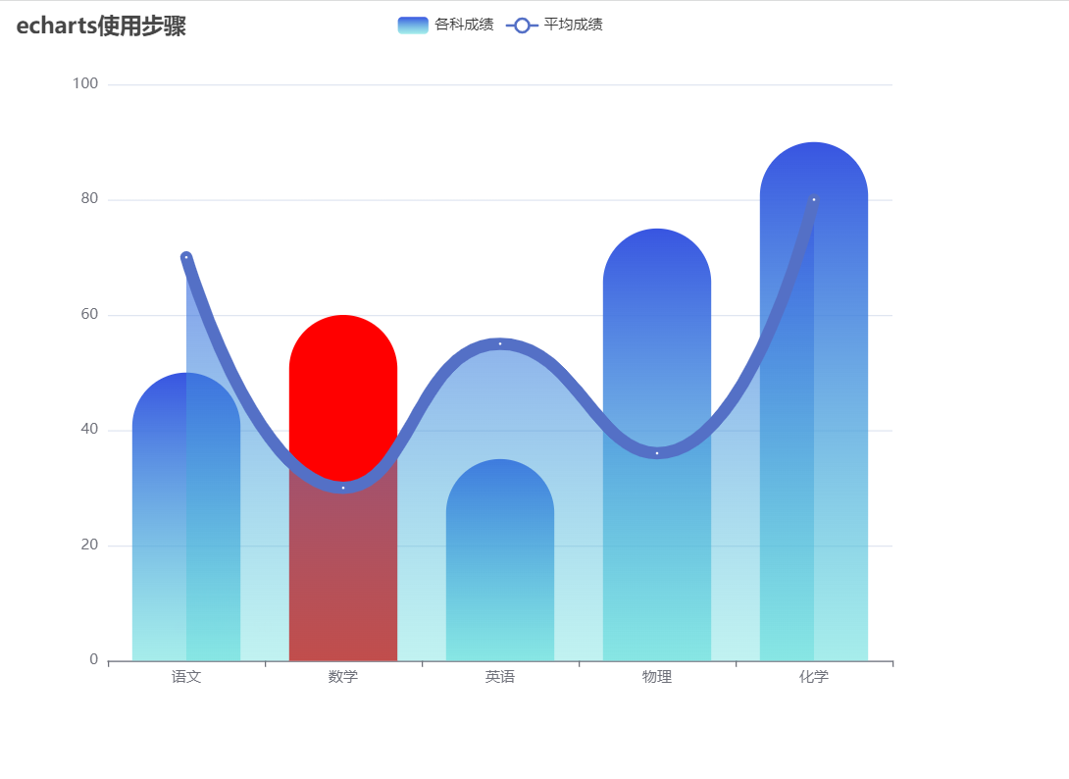Viewport: 1069px width, 779px height.
Task: Select the line point above 语文
Action: tap(186, 256)
